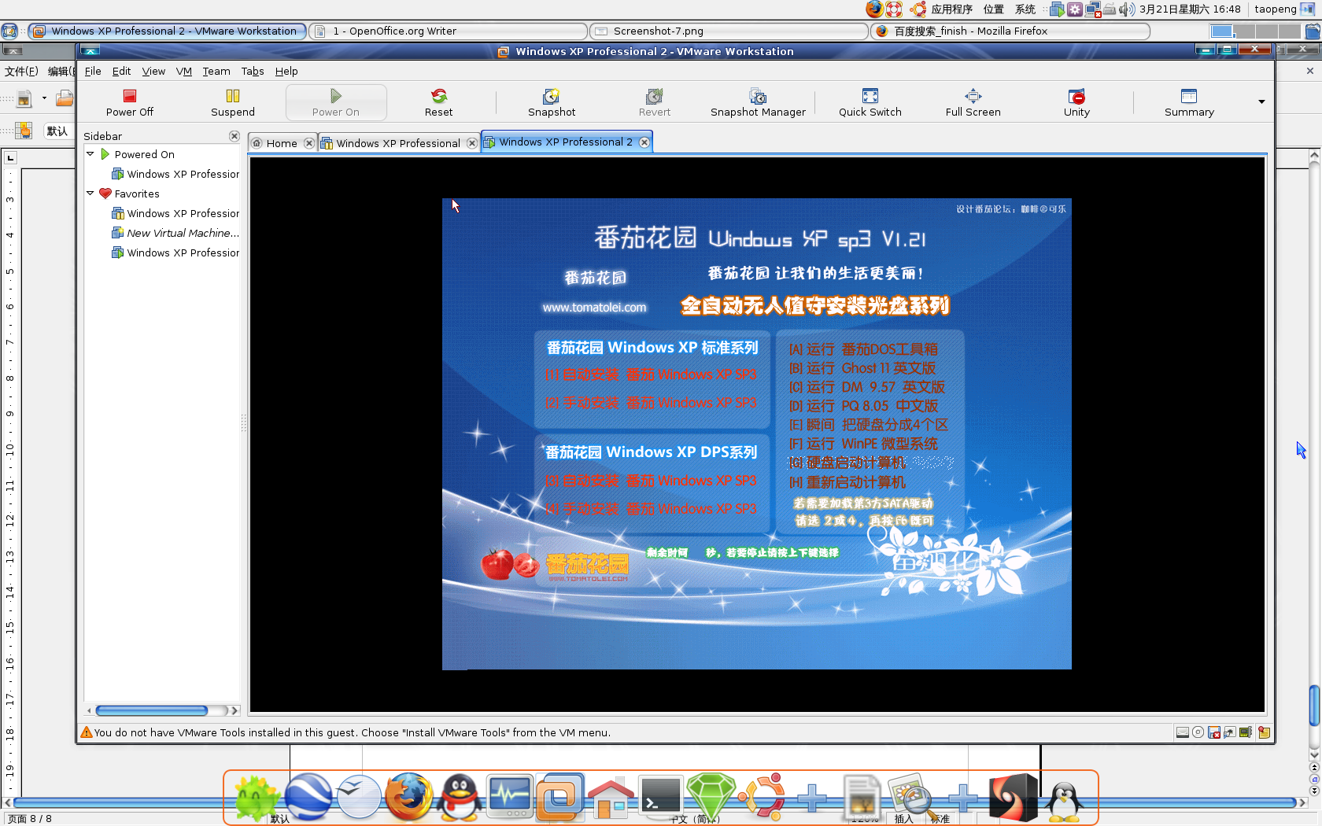Click the VMware icon in the dock
The width and height of the screenshot is (1322, 826).
tap(560, 796)
